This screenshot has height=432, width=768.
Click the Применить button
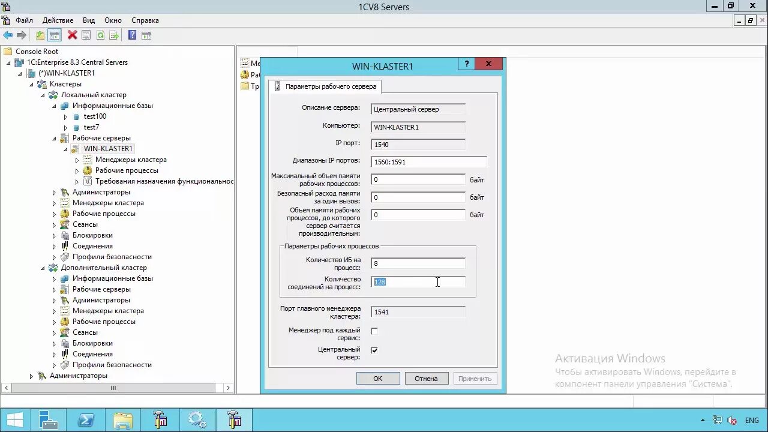[475, 379]
